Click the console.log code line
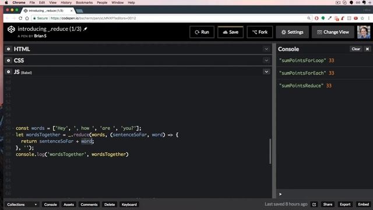Screen dimensions: 373x210 [x=72, y=154]
